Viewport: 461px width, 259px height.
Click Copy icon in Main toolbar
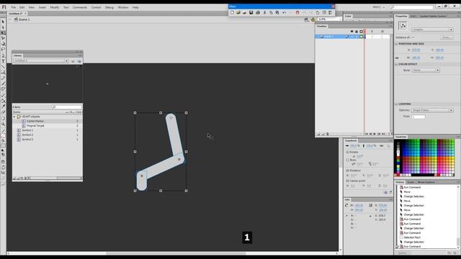(x=271, y=13)
